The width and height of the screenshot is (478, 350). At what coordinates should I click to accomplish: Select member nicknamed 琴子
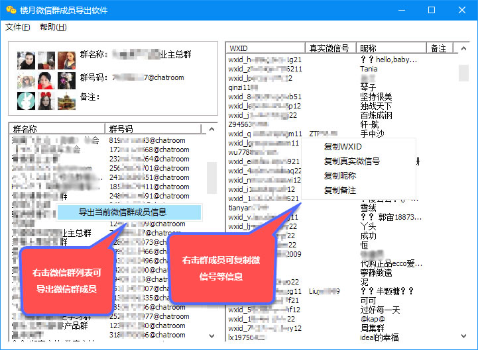coord(368,87)
